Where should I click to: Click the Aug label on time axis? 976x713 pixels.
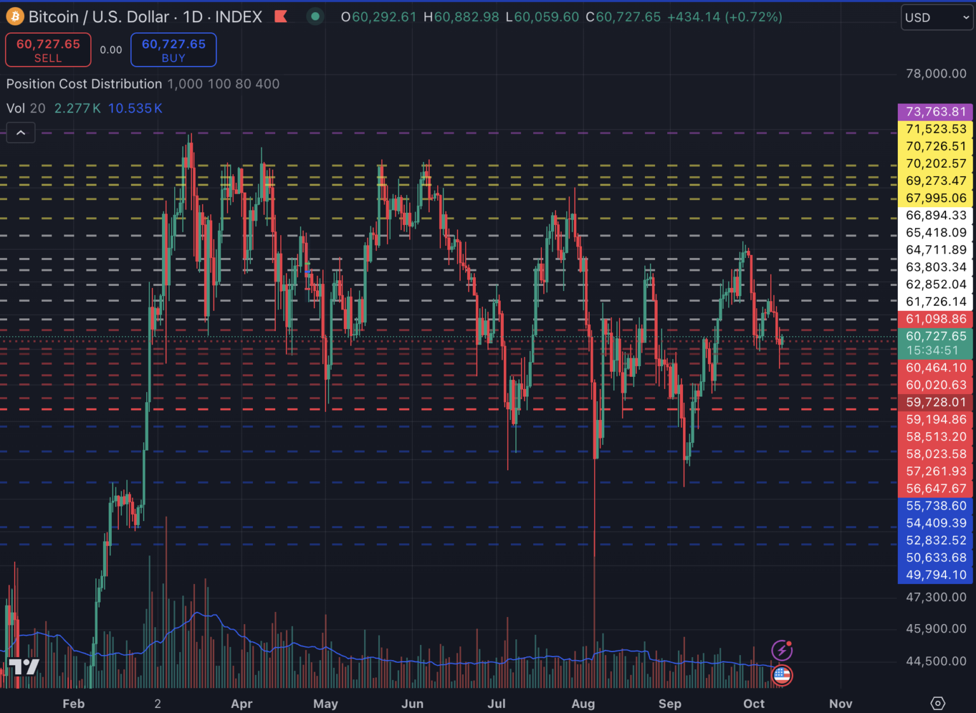[583, 703]
